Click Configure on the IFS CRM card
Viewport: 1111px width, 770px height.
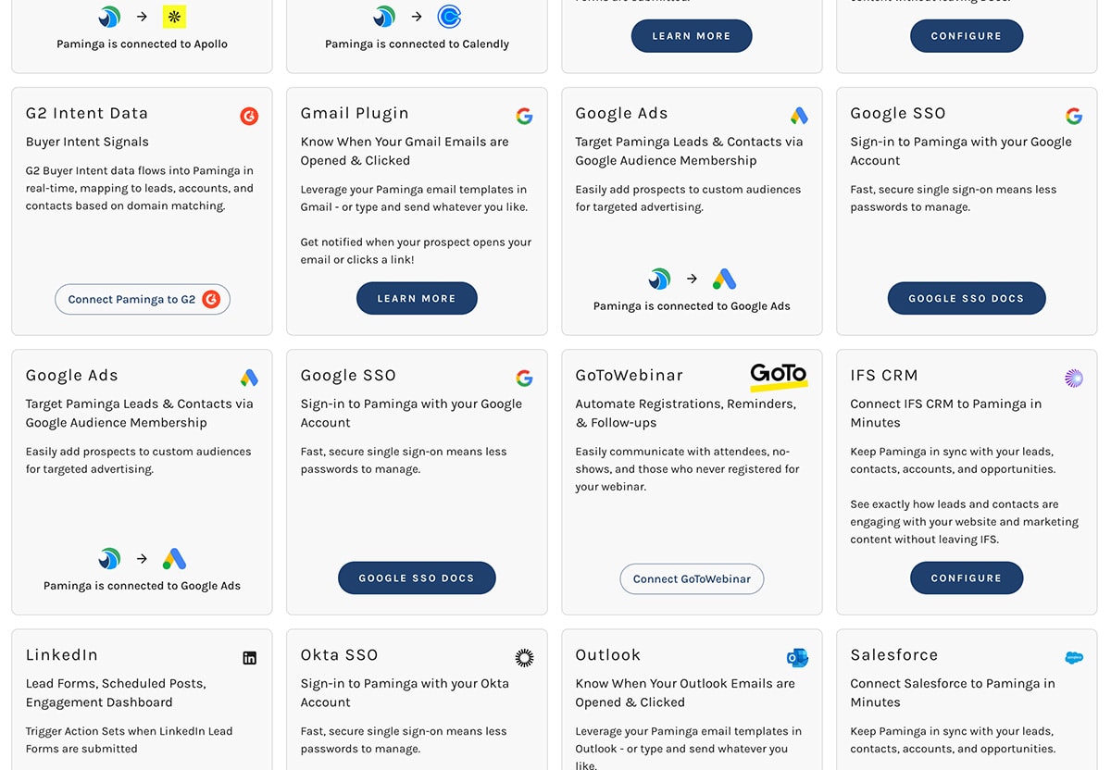click(x=967, y=577)
